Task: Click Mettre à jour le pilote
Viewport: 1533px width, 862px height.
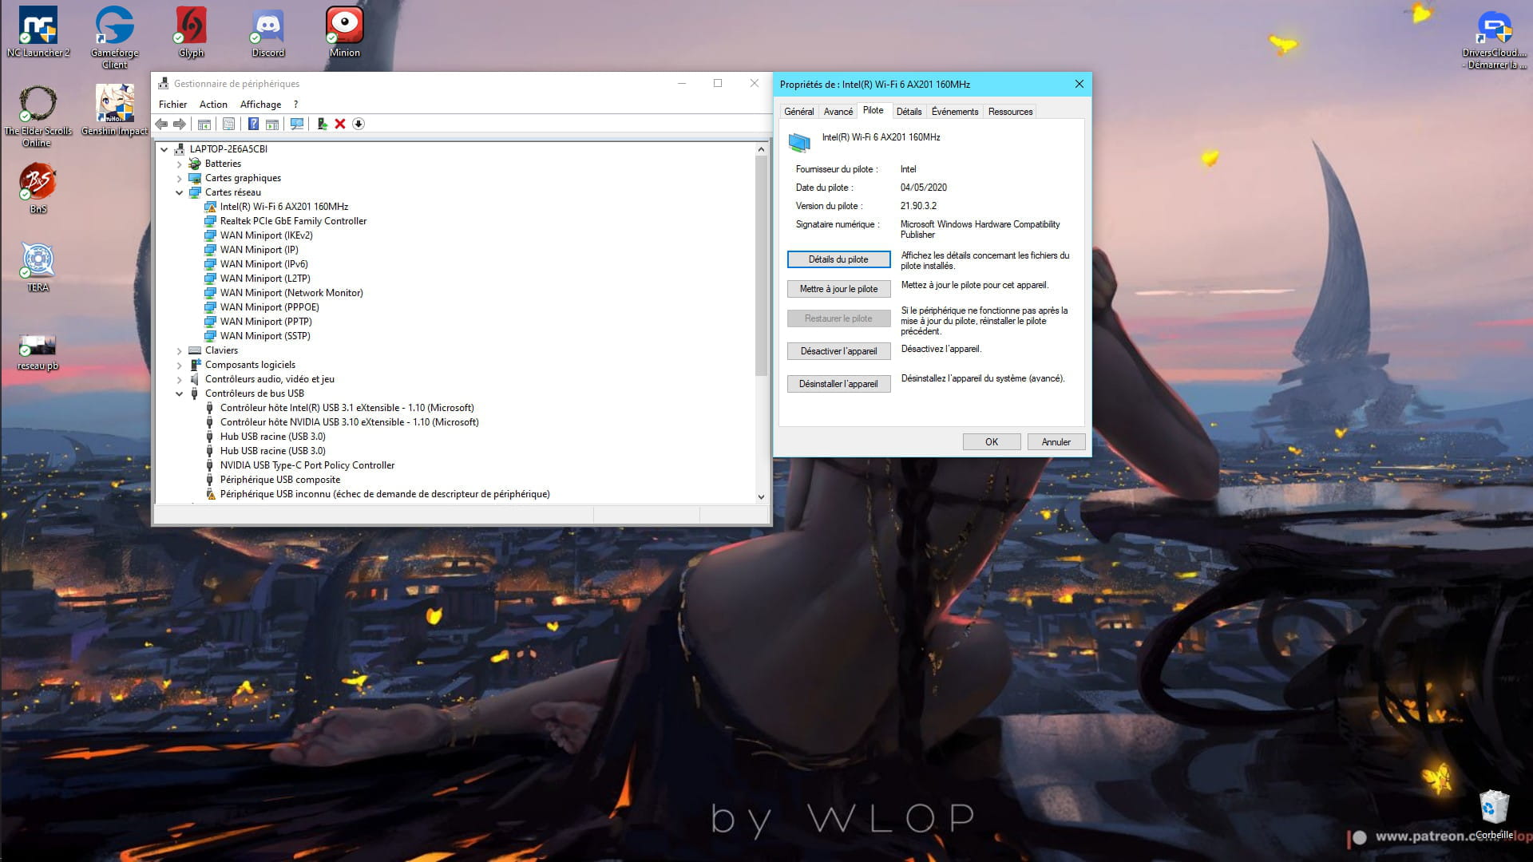Action: [838, 289]
